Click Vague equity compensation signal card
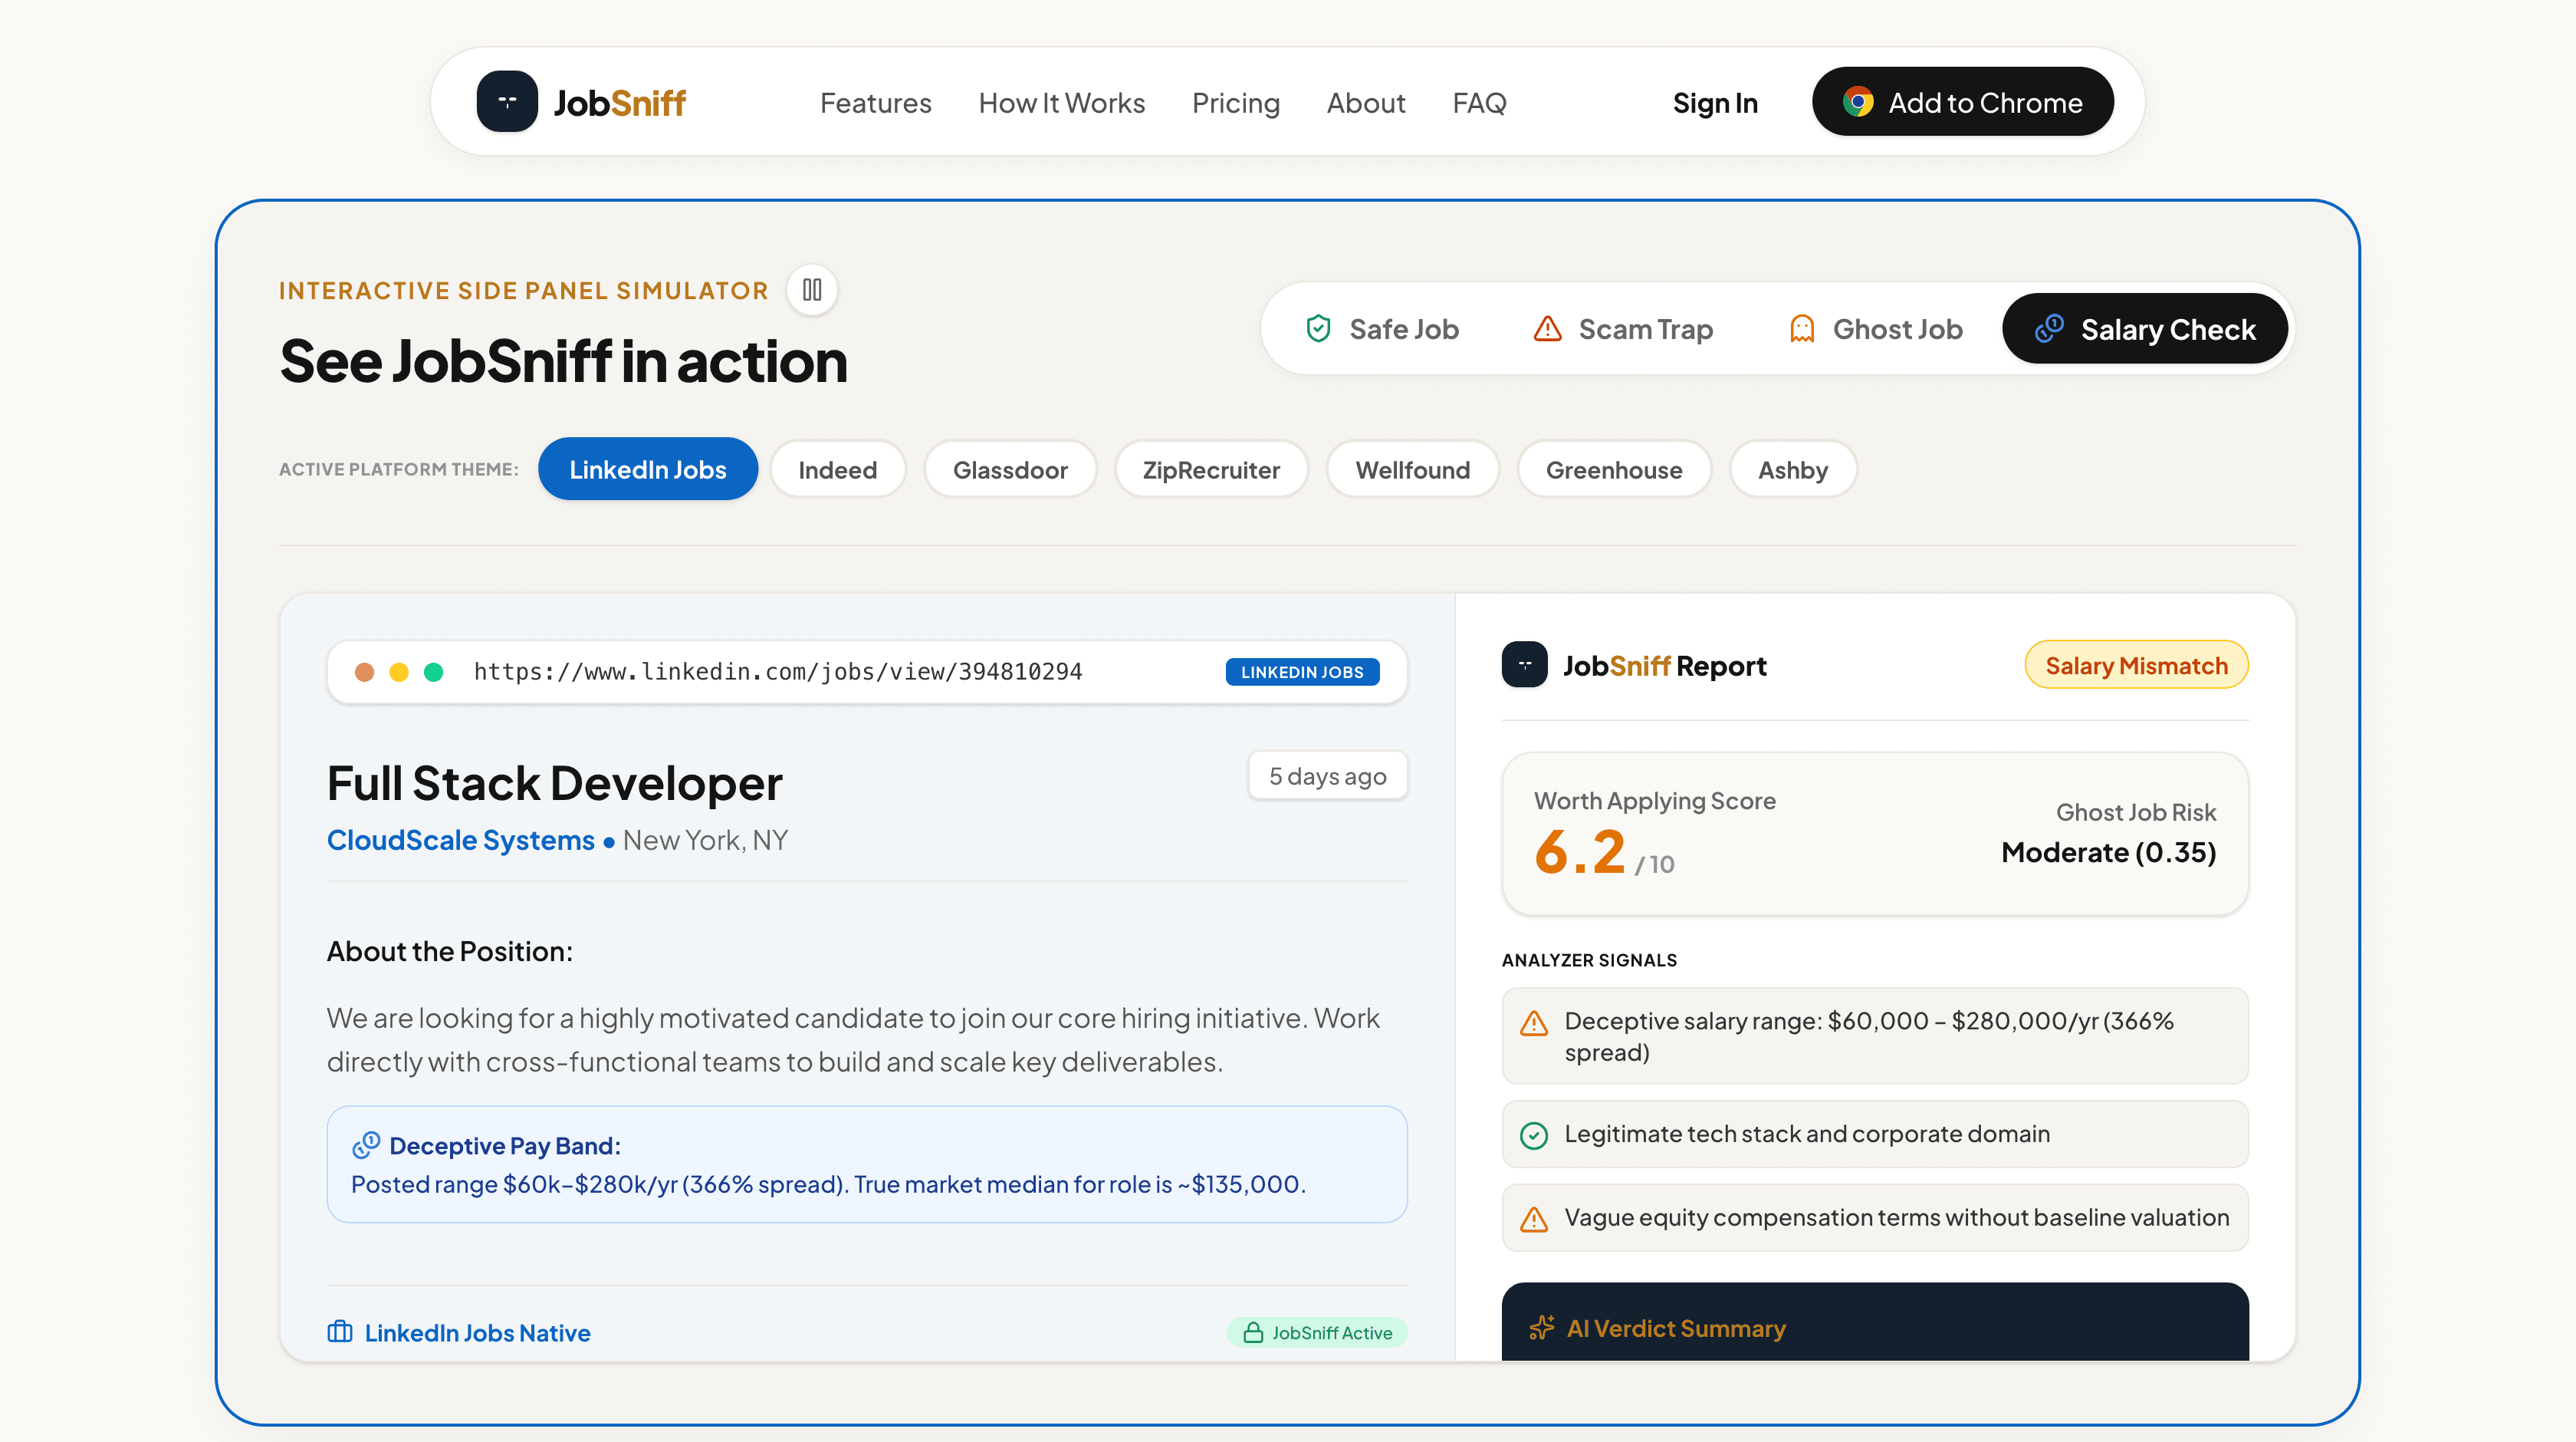The width and height of the screenshot is (2576, 1442). point(1875,1218)
